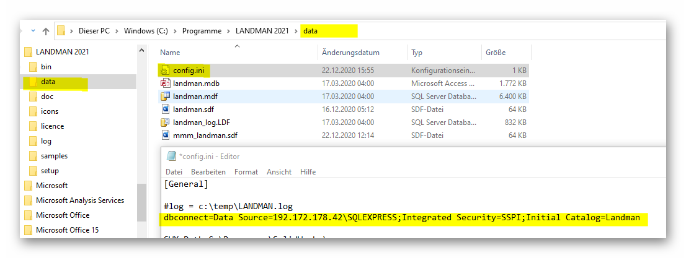Image resolution: width=686 pixels, height=258 pixels.
Task: Open the recent locations dropdown arrow
Action: [32, 31]
